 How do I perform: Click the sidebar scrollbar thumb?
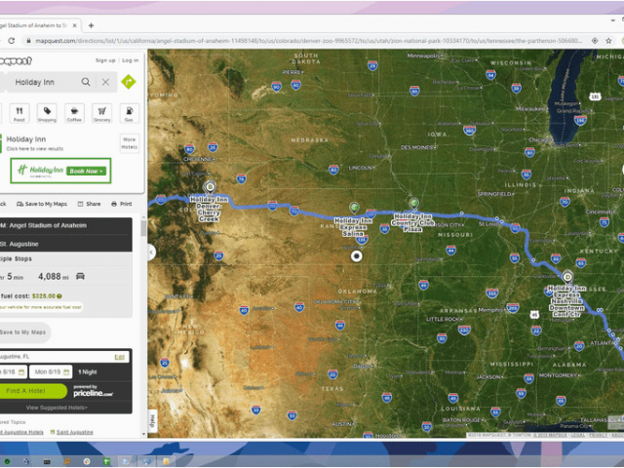click(143, 228)
